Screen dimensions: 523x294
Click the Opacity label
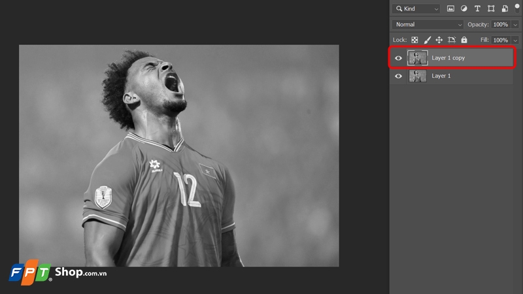coord(478,24)
